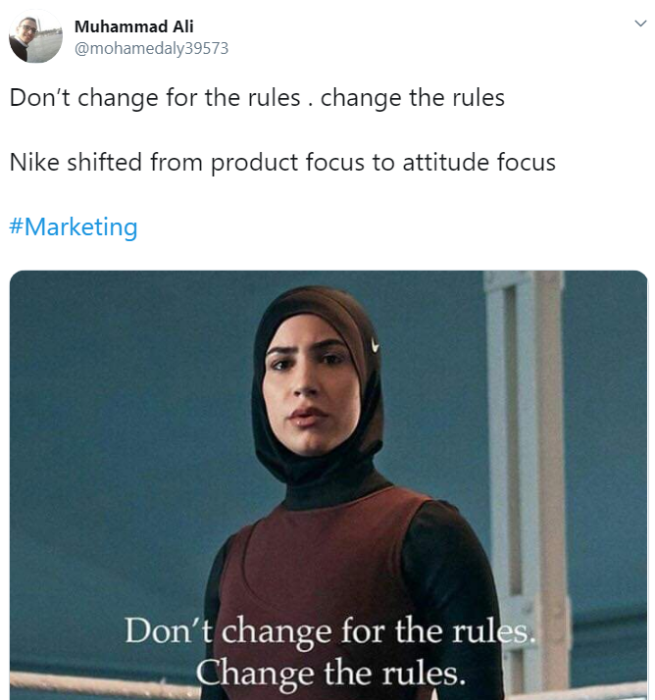Click 'attitude focus' in the tweet text

pos(479,162)
